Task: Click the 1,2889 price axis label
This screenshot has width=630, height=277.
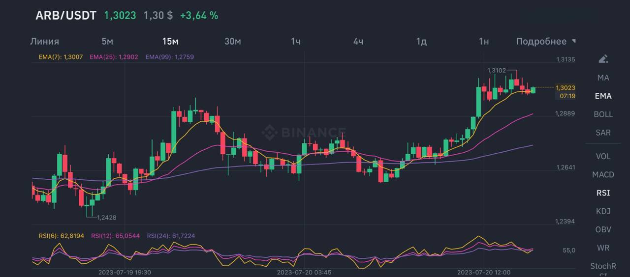Action: click(x=566, y=113)
